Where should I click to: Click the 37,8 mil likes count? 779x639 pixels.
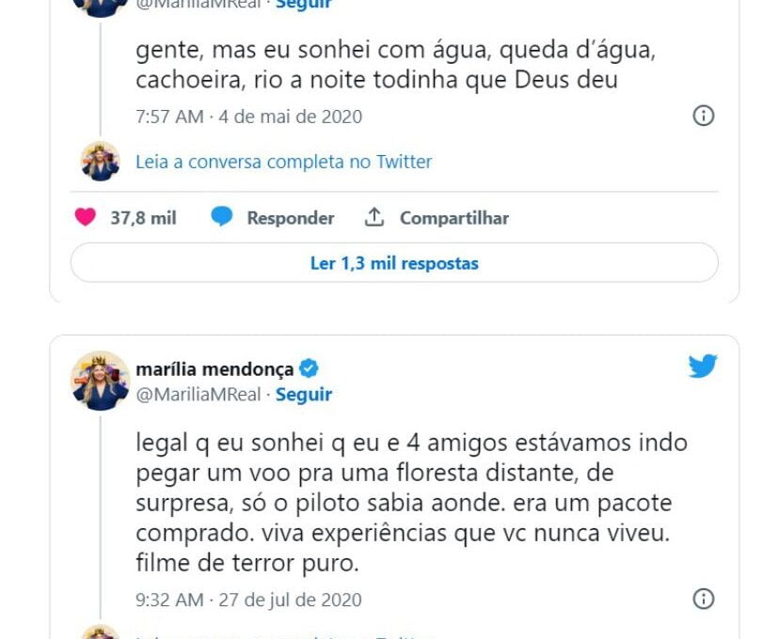point(143,218)
